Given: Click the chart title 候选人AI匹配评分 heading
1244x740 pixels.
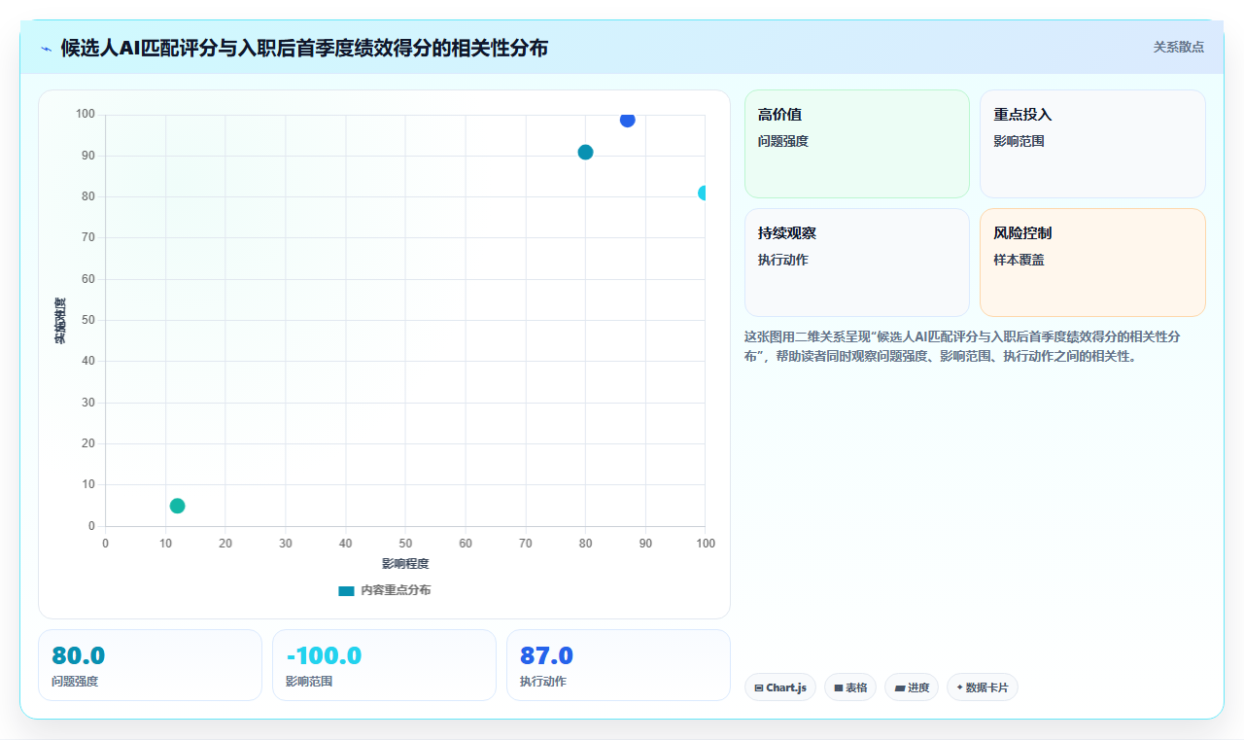Looking at the screenshot, I should (304, 48).
